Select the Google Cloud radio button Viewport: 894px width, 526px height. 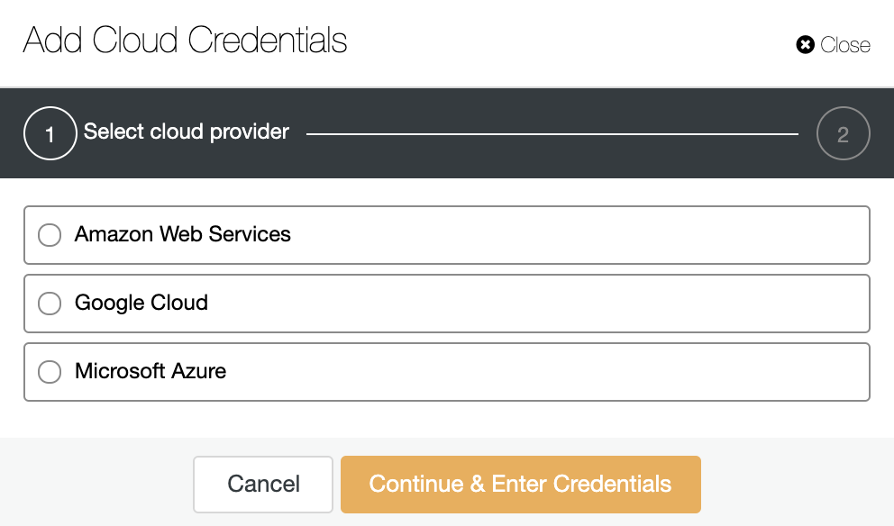click(50, 304)
